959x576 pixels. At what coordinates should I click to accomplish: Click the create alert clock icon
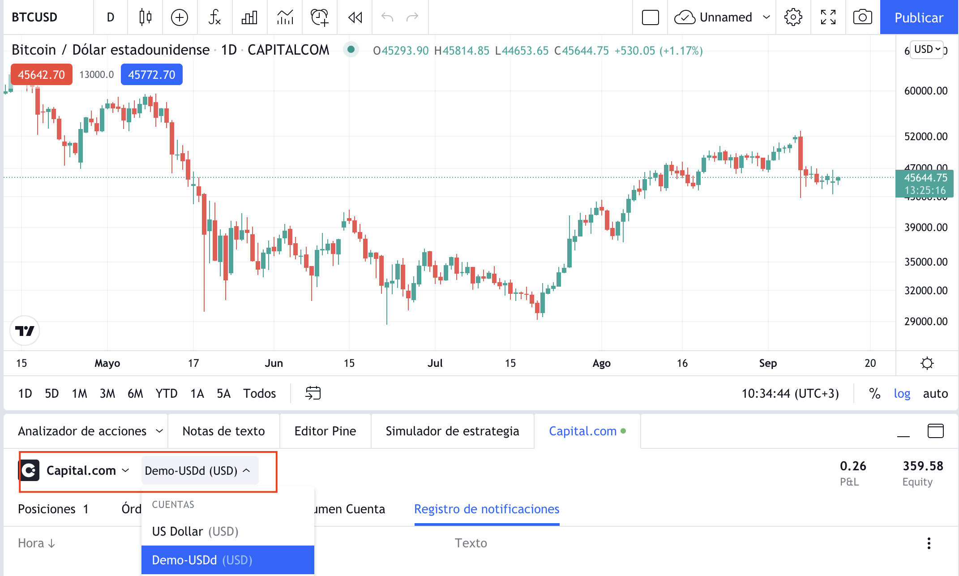tap(320, 17)
